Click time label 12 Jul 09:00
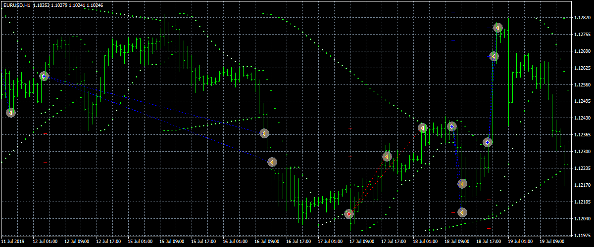Viewport: 594px width, 247px height. click(x=76, y=242)
